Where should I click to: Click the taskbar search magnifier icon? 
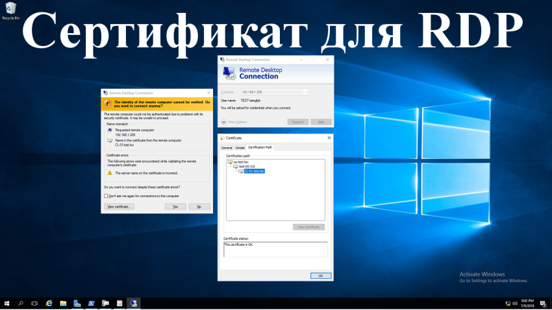(x=20, y=304)
